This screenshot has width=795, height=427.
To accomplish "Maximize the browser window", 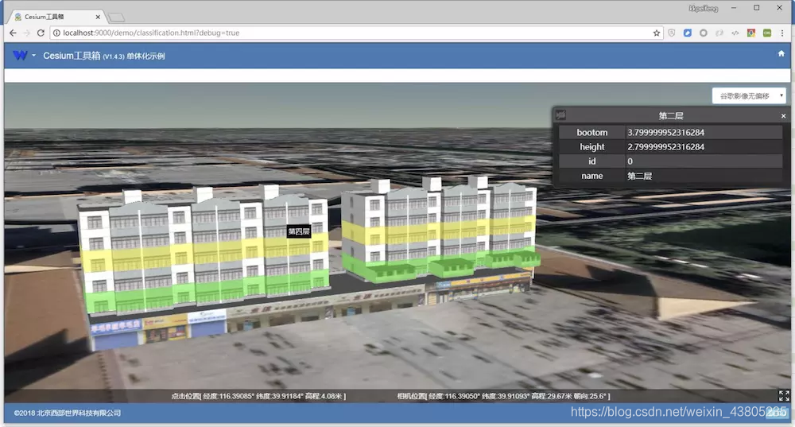I will [757, 8].
